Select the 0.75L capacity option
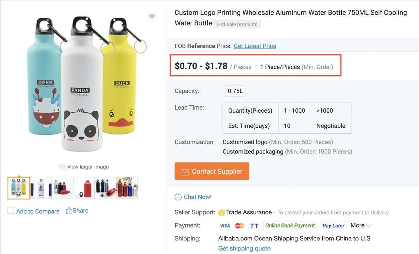The image size is (419, 254). click(x=235, y=91)
